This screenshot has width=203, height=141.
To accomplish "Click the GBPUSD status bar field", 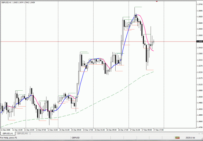I will (x=76, y=138).
